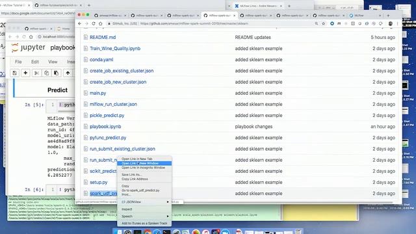Open the Chrome profile avatar
Image resolution: width=416 pixels, height=234 pixels.
[391, 23]
